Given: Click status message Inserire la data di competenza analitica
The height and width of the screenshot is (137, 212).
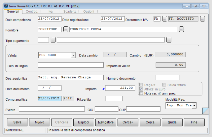Looking at the screenshot, I should 77,130.
